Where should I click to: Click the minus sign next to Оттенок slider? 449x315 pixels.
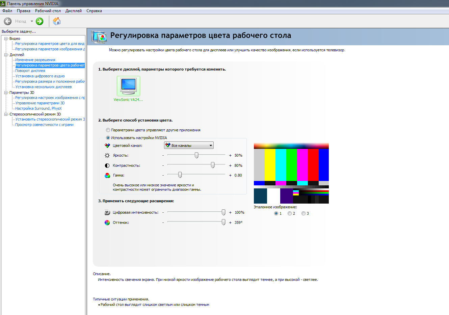point(163,222)
